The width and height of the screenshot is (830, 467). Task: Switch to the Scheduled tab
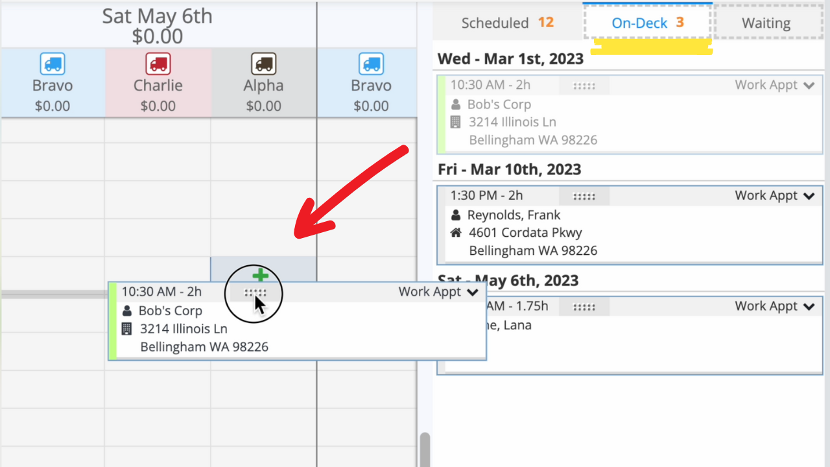click(x=507, y=23)
